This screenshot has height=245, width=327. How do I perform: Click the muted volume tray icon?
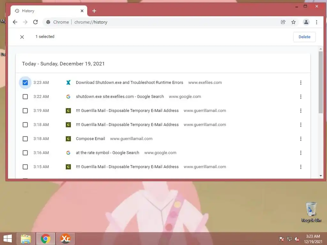point(297,239)
